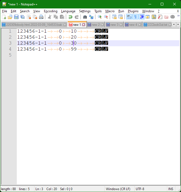Open the Encoding menu
The image size is (181, 192).
[x=51, y=11]
